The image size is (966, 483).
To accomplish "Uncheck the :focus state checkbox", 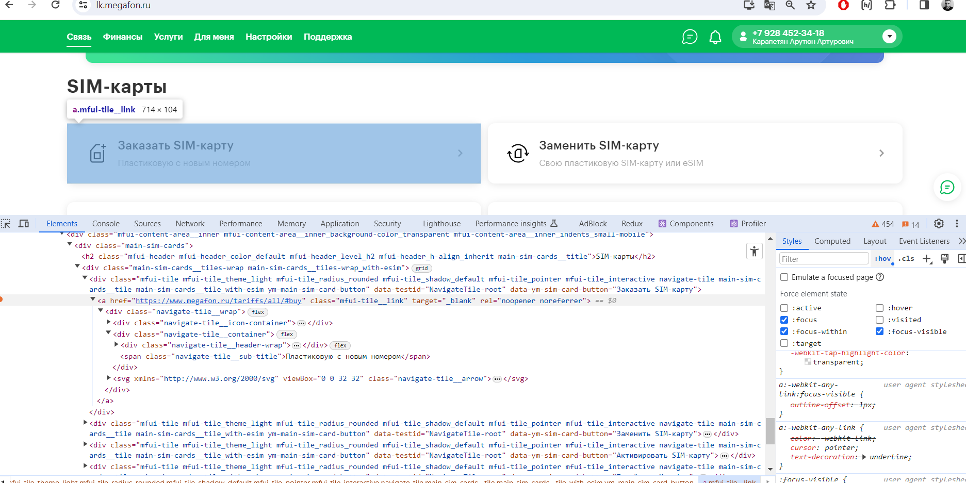I will pyautogui.click(x=784, y=320).
